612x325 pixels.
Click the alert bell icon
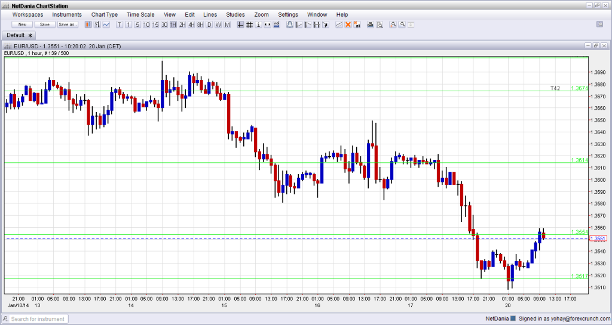(290, 24)
